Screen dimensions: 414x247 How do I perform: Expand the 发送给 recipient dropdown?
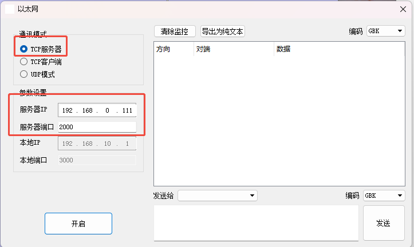[x=218, y=196]
